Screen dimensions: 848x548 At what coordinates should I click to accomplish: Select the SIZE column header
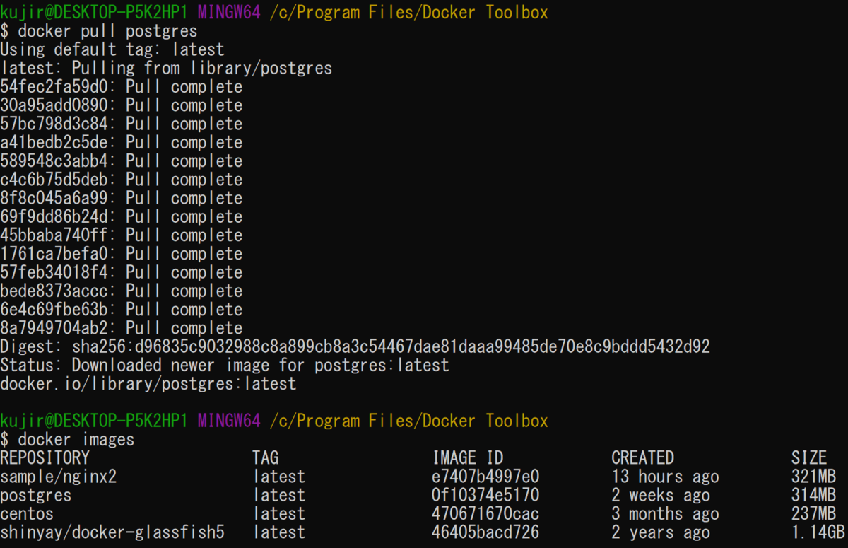click(x=809, y=457)
